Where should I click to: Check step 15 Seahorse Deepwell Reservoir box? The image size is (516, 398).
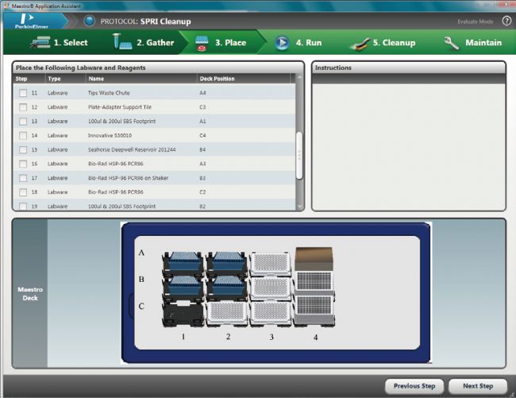point(23,150)
